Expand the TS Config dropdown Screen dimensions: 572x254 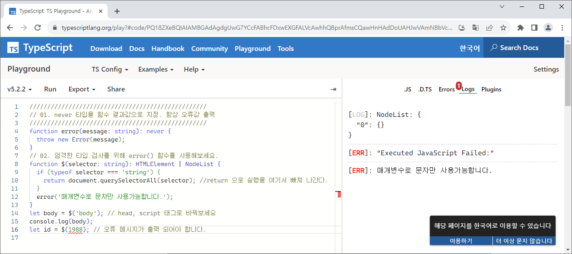(x=110, y=69)
